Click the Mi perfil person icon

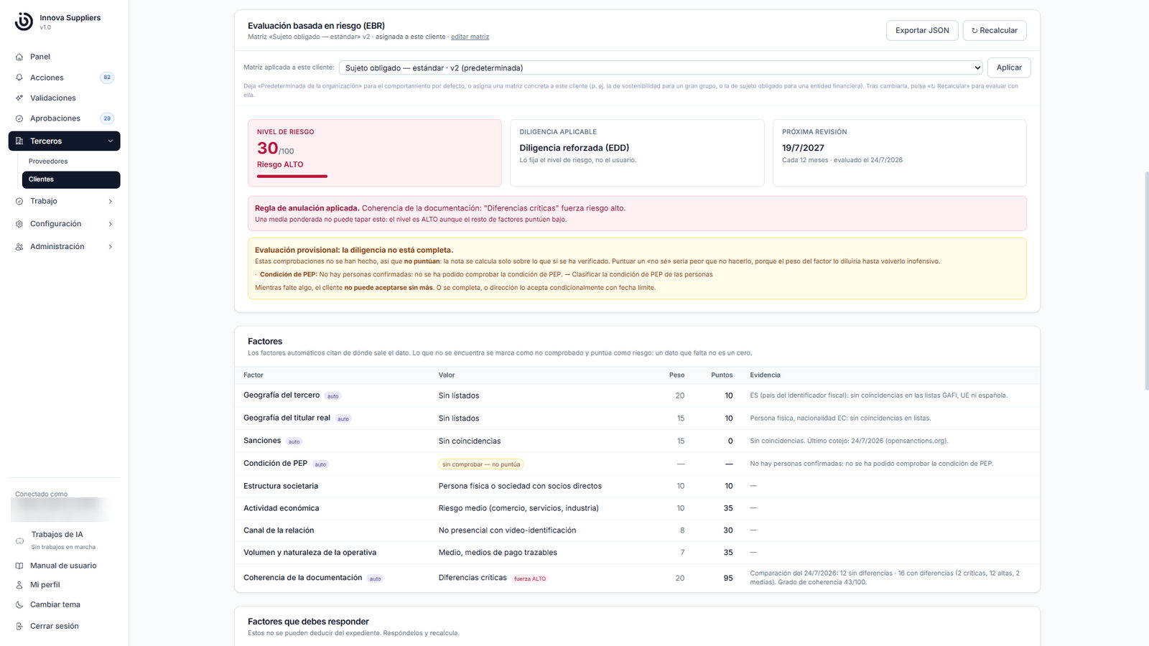point(19,585)
